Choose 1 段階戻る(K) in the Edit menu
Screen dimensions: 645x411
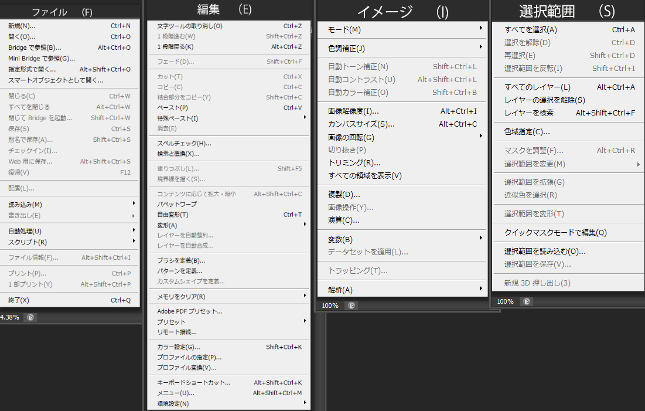click(228, 46)
